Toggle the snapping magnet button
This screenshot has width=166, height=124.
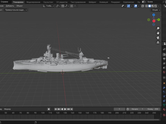tap(63, 6)
